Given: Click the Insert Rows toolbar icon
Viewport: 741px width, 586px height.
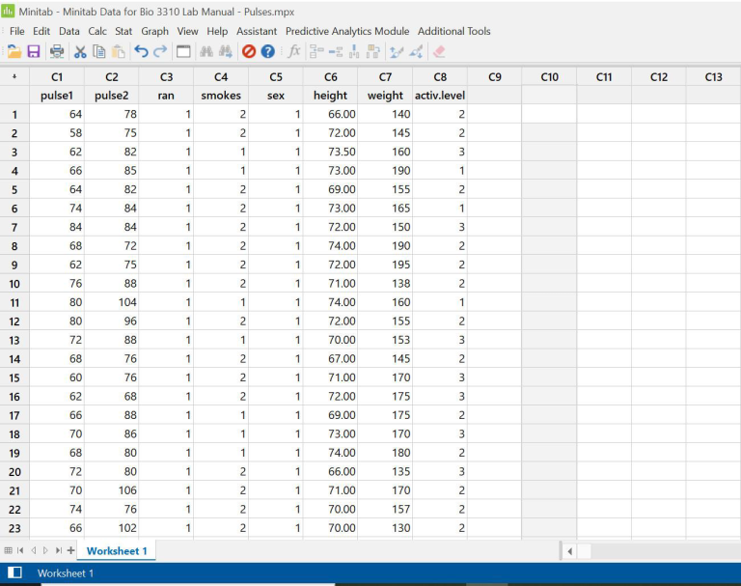Looking at the screenshot, I should tap(336, 51).
